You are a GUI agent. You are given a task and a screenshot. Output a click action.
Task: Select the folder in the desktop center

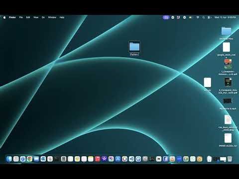click(x=134, y=47)
